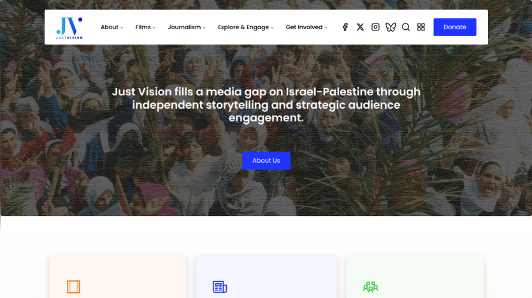
Task: Expand the chevron beside Journalism
Action: click(x=205, y=28)
